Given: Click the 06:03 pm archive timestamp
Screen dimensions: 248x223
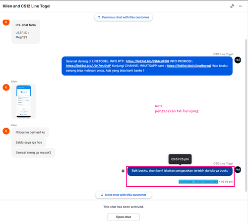Looking at the screenshot, I should [227, 182].
